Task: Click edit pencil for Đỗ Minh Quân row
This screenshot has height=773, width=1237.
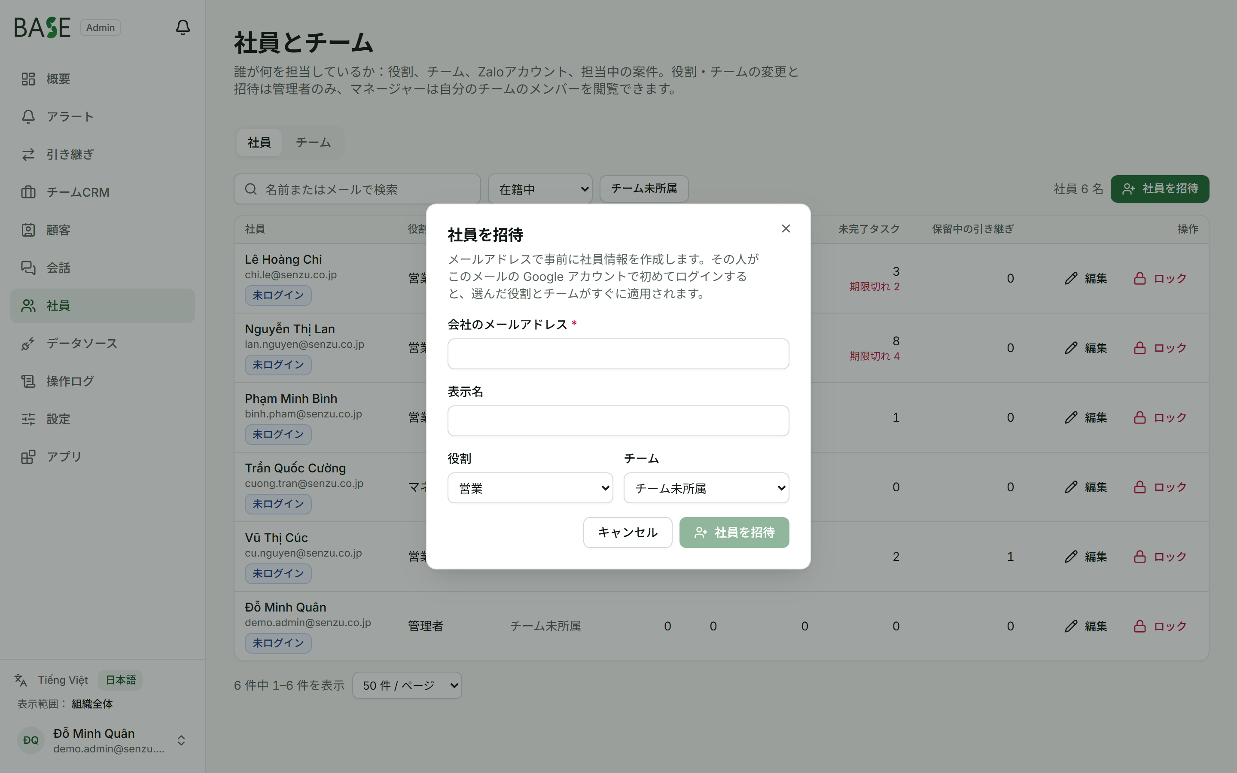Action: pos(1071,626)
